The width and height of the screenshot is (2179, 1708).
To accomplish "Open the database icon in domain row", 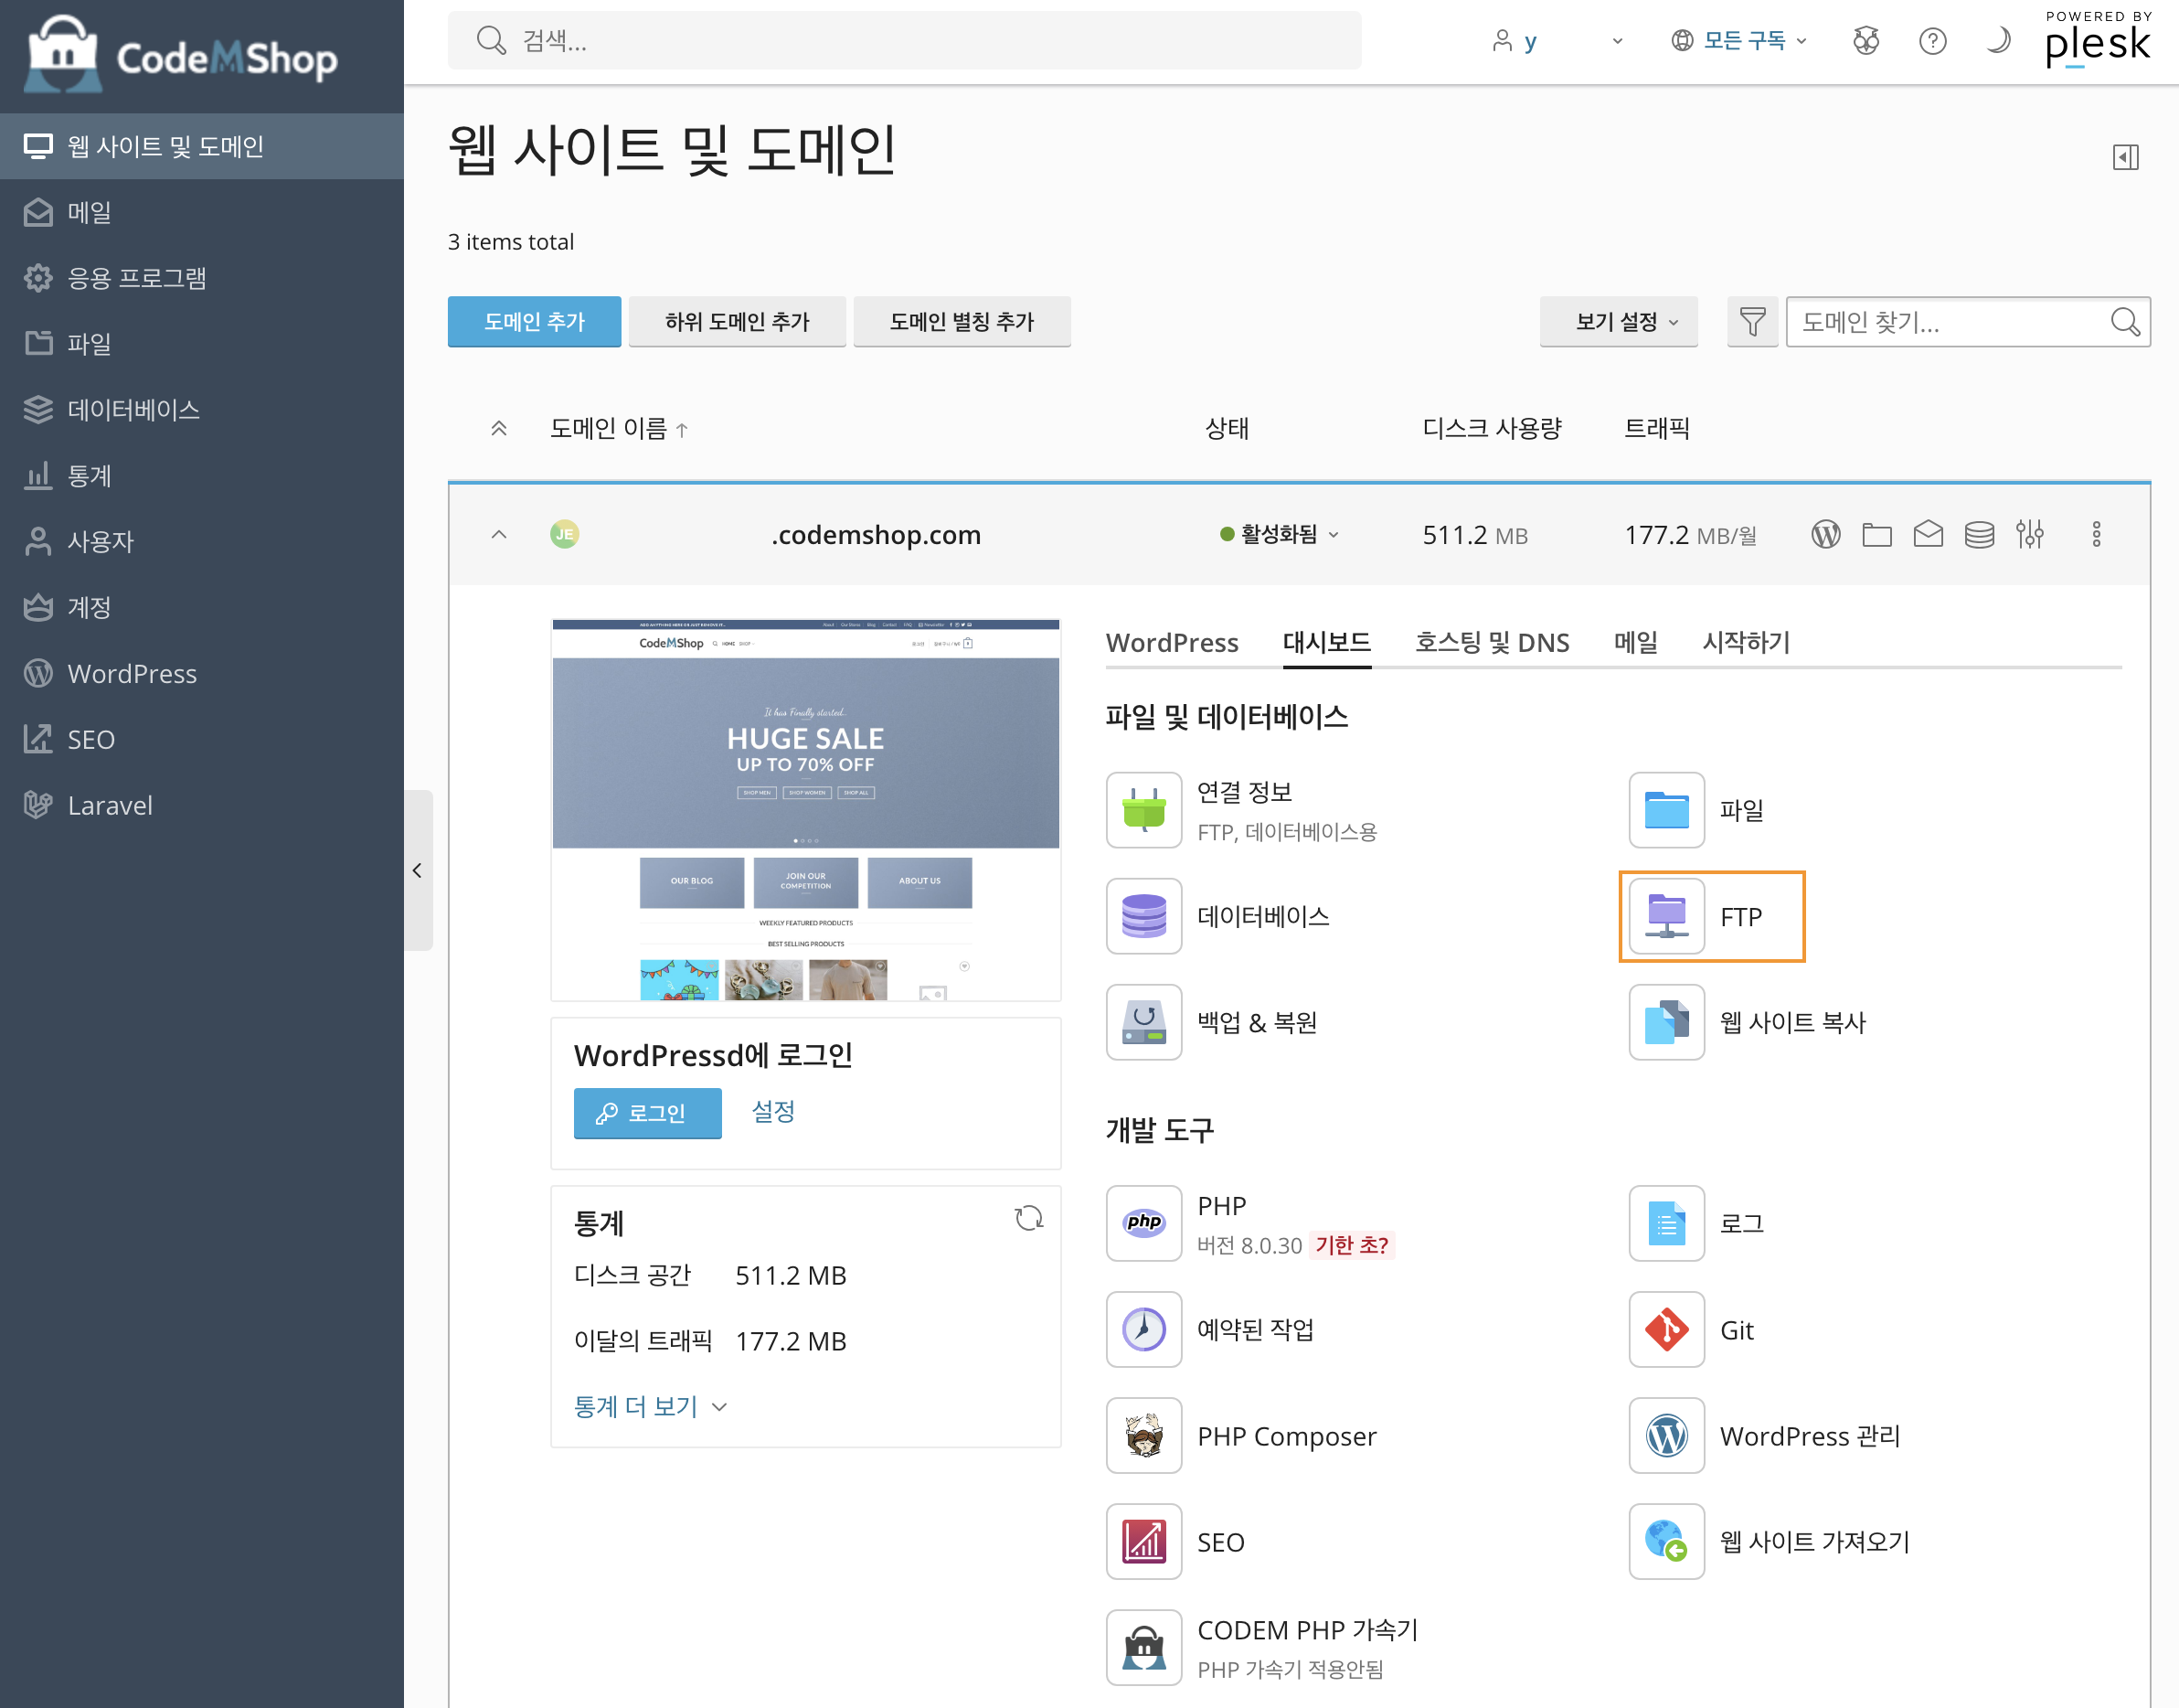I will (1978, 535).
